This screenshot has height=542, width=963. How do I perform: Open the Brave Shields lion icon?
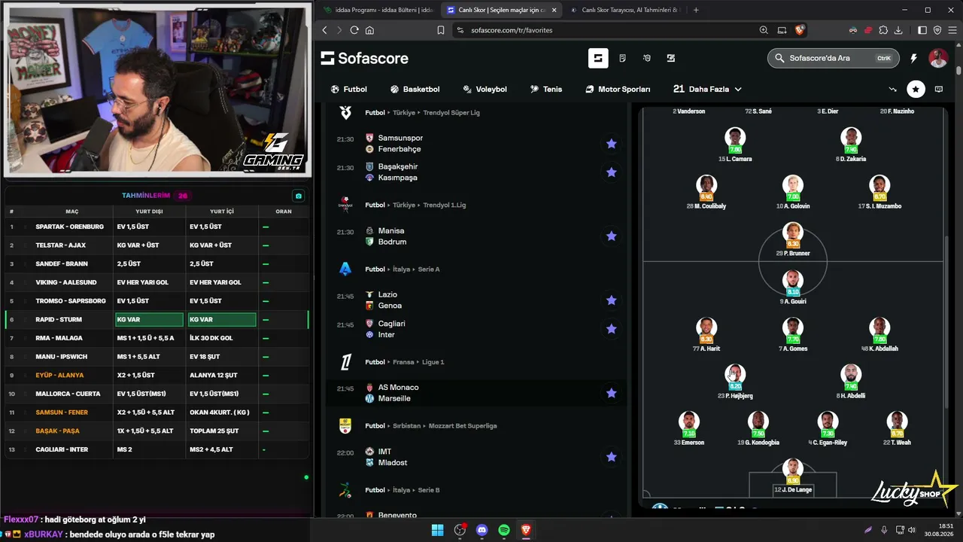(x=800, y=30)
